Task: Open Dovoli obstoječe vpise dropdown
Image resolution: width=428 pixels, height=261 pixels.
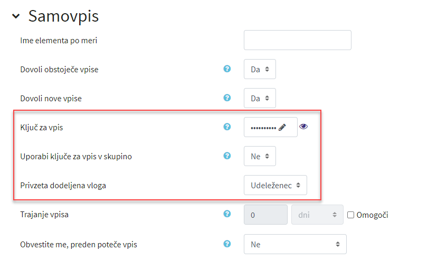Action: click(260, 69)
